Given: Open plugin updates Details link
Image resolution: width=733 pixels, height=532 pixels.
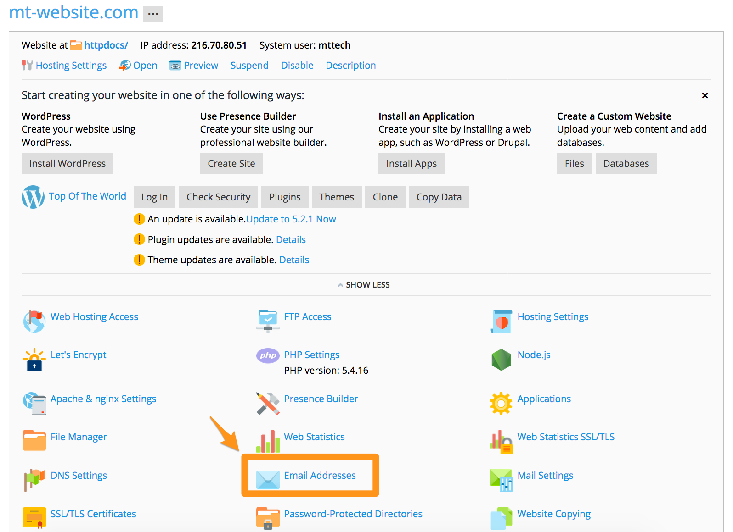Looking at the screenshot, I should 291,239.
